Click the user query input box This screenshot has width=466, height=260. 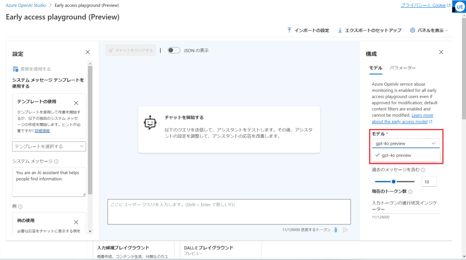pos(229,212)
